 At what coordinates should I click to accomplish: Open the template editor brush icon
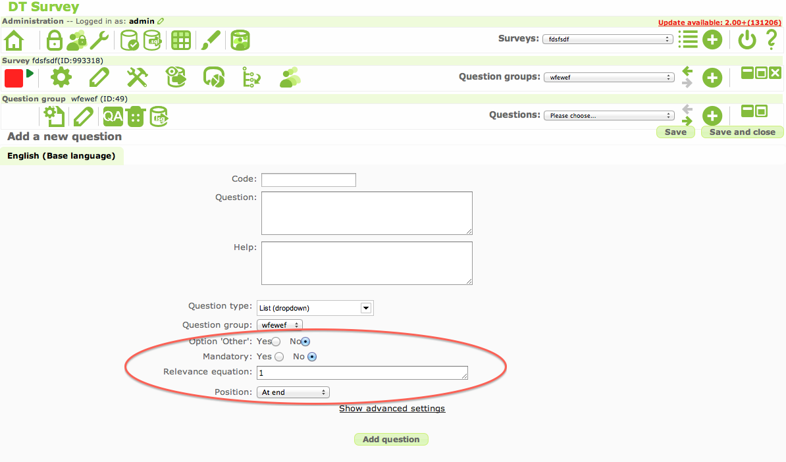211,40
